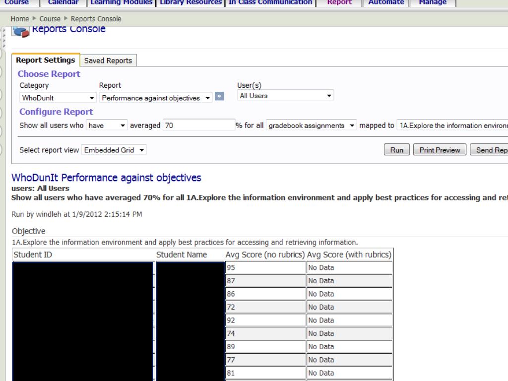The height and width of the screenshot is (381, 508).
Task: Click the Choose Report section heading
Action: click(x=49, y=74)
